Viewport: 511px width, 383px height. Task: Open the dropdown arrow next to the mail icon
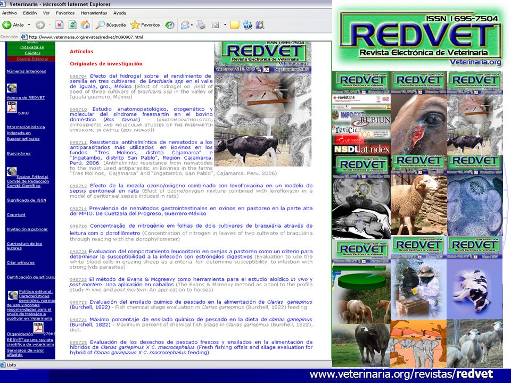pos(192,25)
